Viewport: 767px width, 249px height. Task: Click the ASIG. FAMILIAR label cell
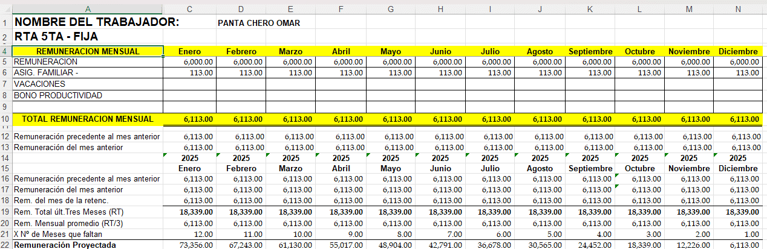point(88,72)
